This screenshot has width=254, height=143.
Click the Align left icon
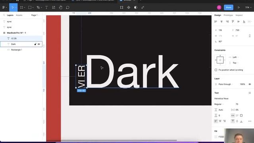click(x=216, y=21)
